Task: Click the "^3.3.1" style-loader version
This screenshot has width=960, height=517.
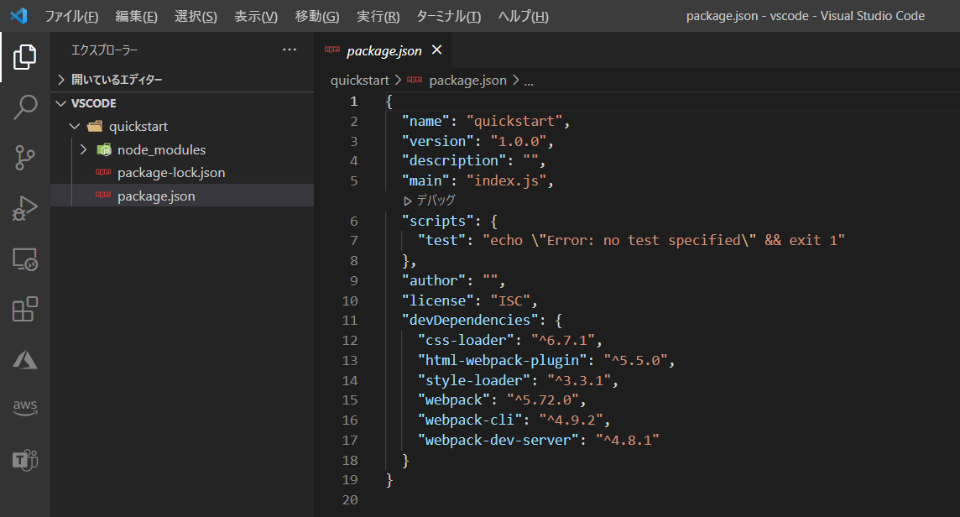Action: pyautogui.click(x=579, y=380)
